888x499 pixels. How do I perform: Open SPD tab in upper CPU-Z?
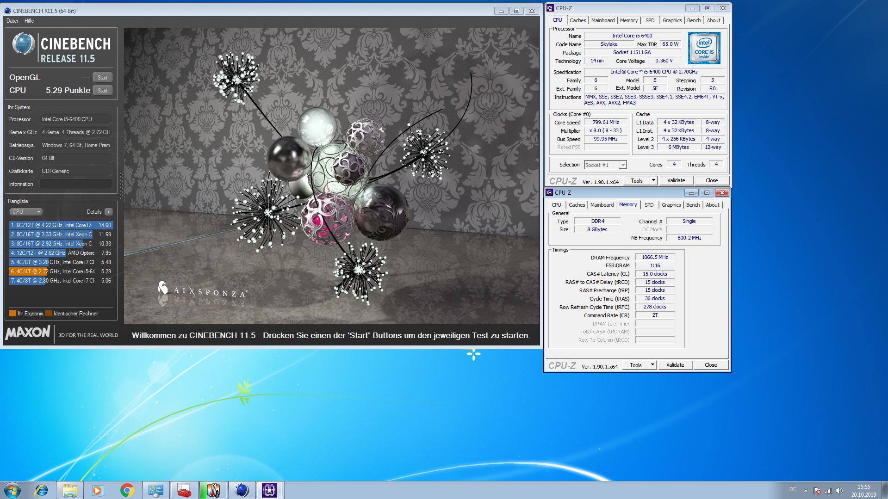(x=650, y=20)
